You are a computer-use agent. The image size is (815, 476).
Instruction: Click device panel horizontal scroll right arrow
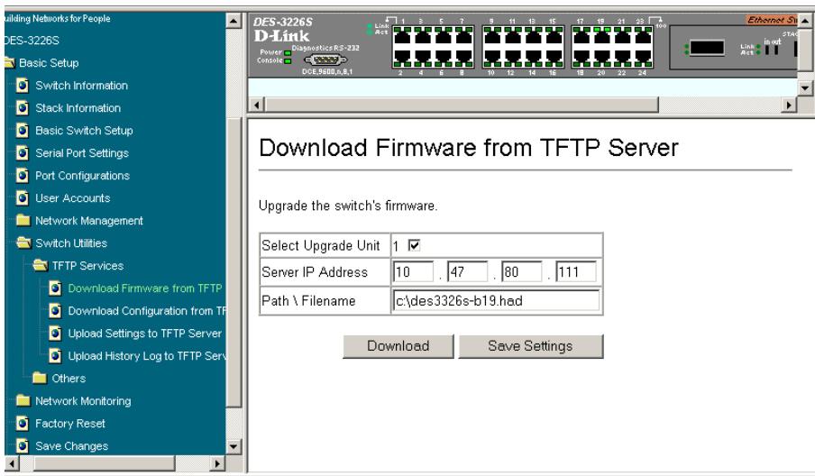coord(789,105)
